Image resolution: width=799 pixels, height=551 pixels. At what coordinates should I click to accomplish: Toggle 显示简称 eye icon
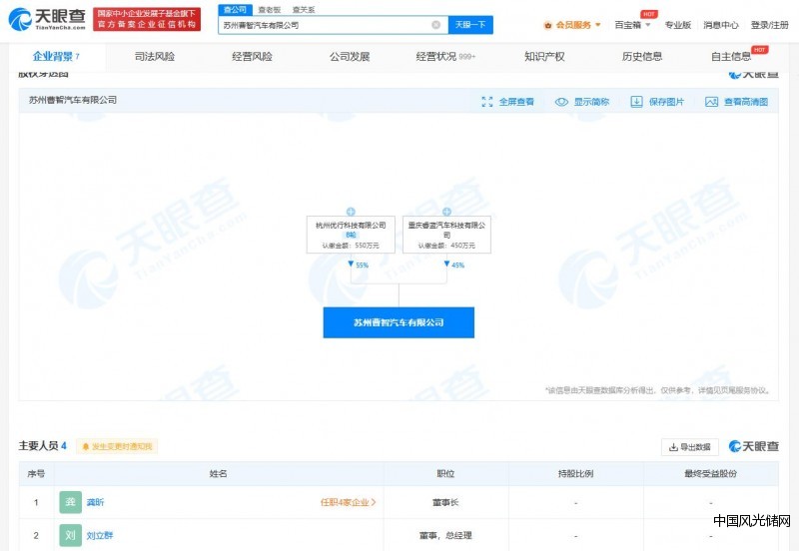tap(561, 102)
